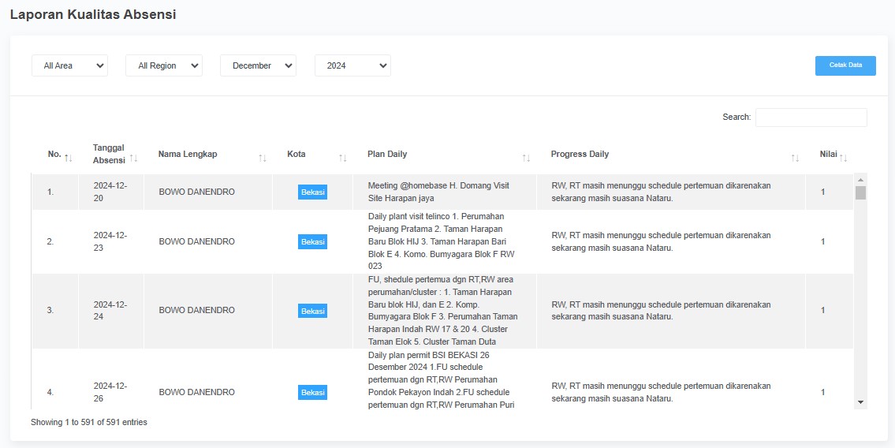Sort by No. column arrows icon
Viewport: 895px width, 448px height.
pyautogui.click(x=69, y=159)
